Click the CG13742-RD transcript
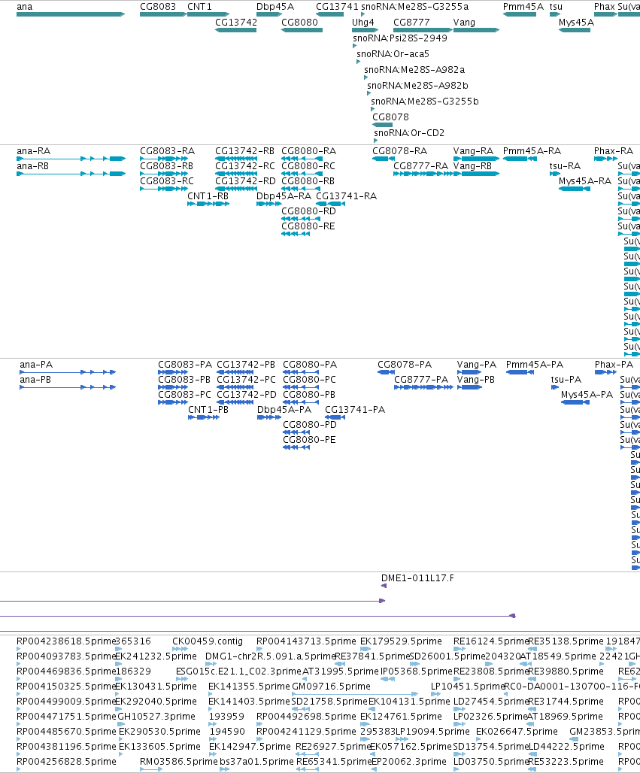640x773 pixels. coord(235,189)
